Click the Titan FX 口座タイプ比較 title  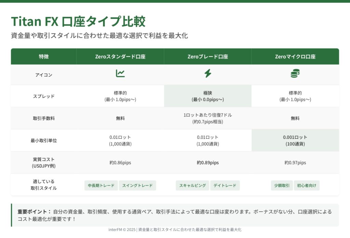click(78, 22)
